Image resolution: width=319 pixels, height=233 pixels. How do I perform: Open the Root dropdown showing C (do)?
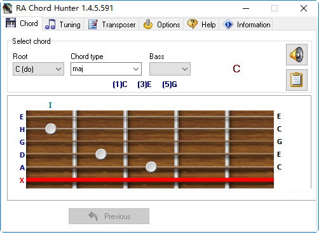click(38, 69)
